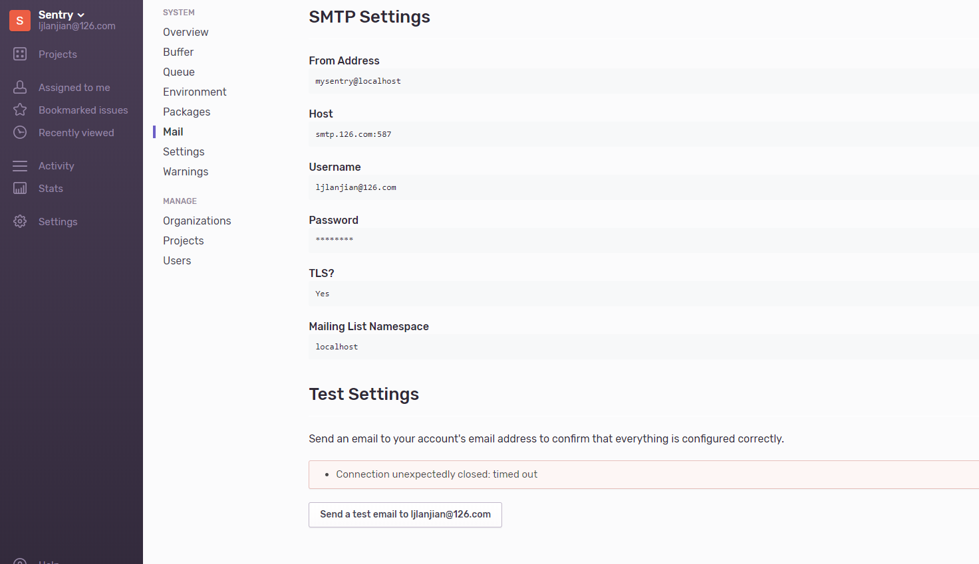Click the Activity list icon
Screen dimensions: 979x564
point(20,165)
